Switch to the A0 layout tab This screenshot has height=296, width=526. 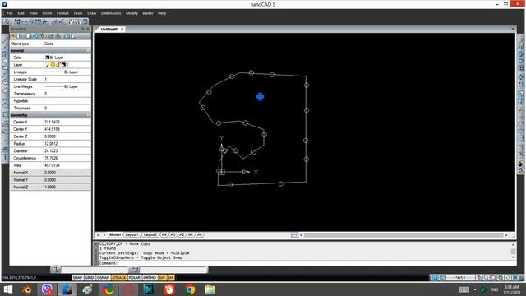coord(199,234)
